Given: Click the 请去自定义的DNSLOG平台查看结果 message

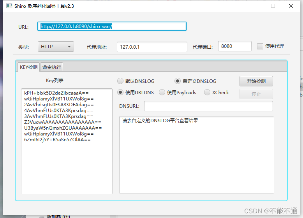Looking at the screenshot, I should (160, 121).
